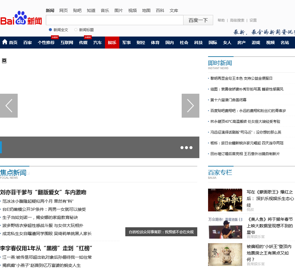Open 传媒 in the navigation bar

click(83, 43)
